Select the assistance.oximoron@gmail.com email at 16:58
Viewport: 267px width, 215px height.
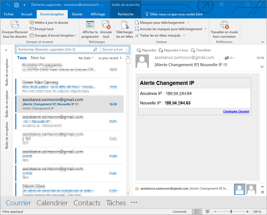[x=69, y=104]
